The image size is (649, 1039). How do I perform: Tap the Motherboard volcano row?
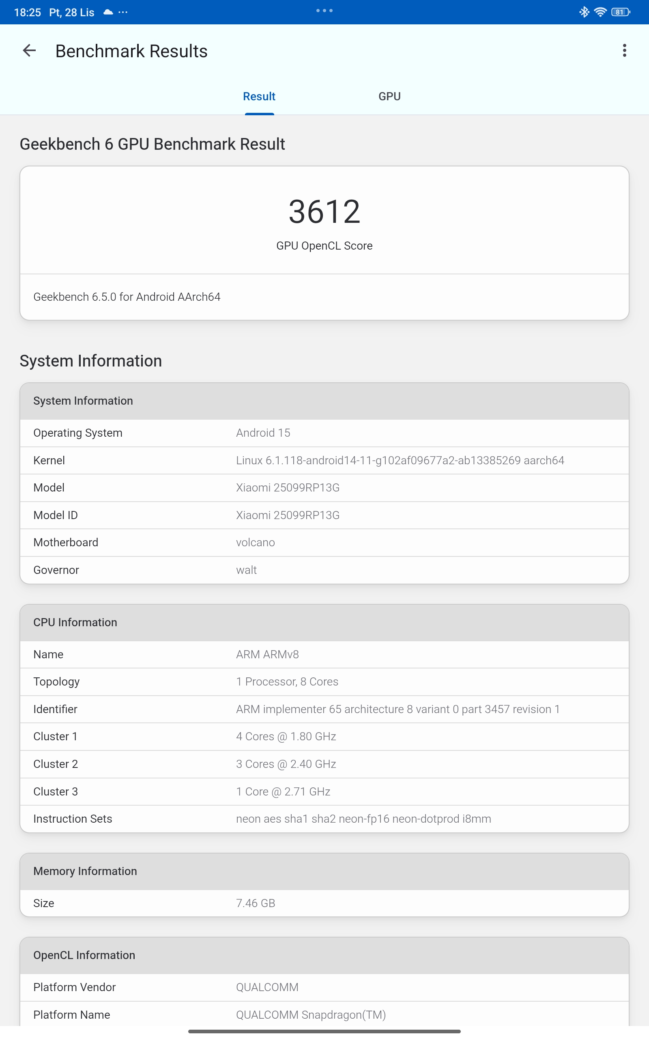pyautogui.click(x=324, y=542)
